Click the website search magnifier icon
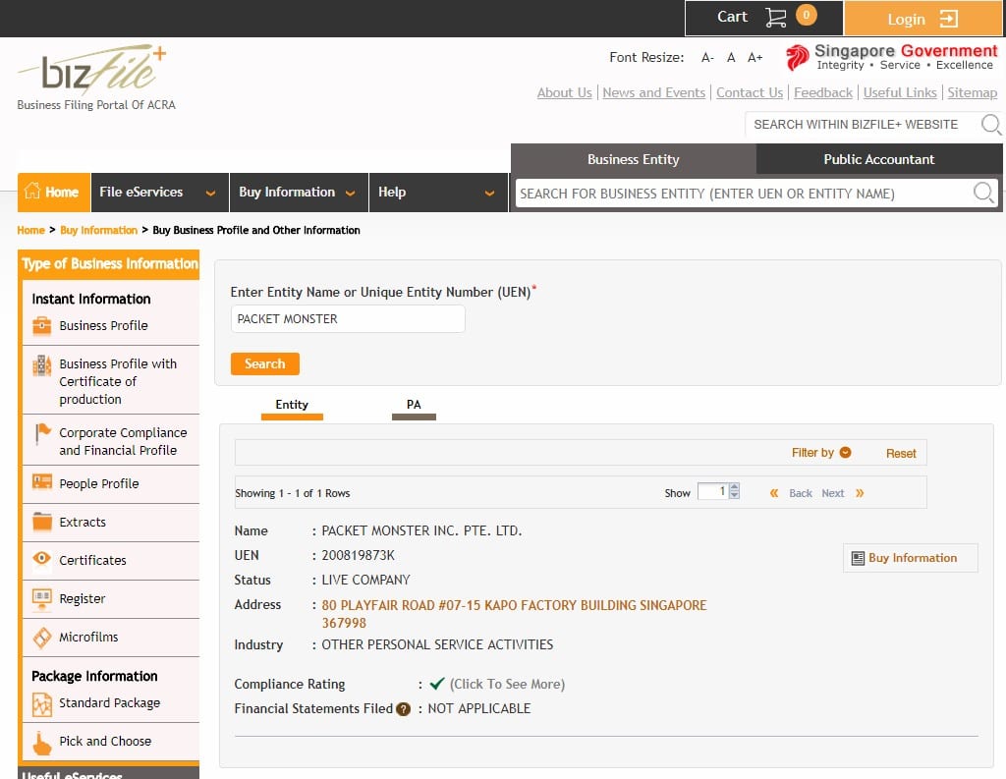This screenshot has width=1006, height=779. point(990,125)
